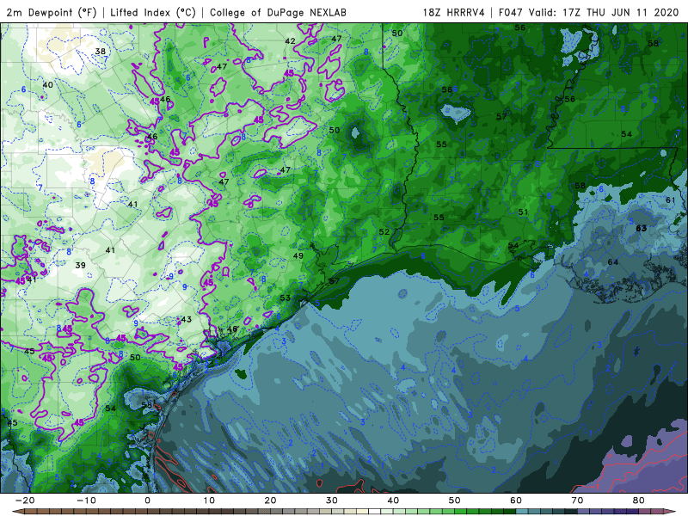Click the 70 label on the color scale
688x516 pixels.
(577, 501)
